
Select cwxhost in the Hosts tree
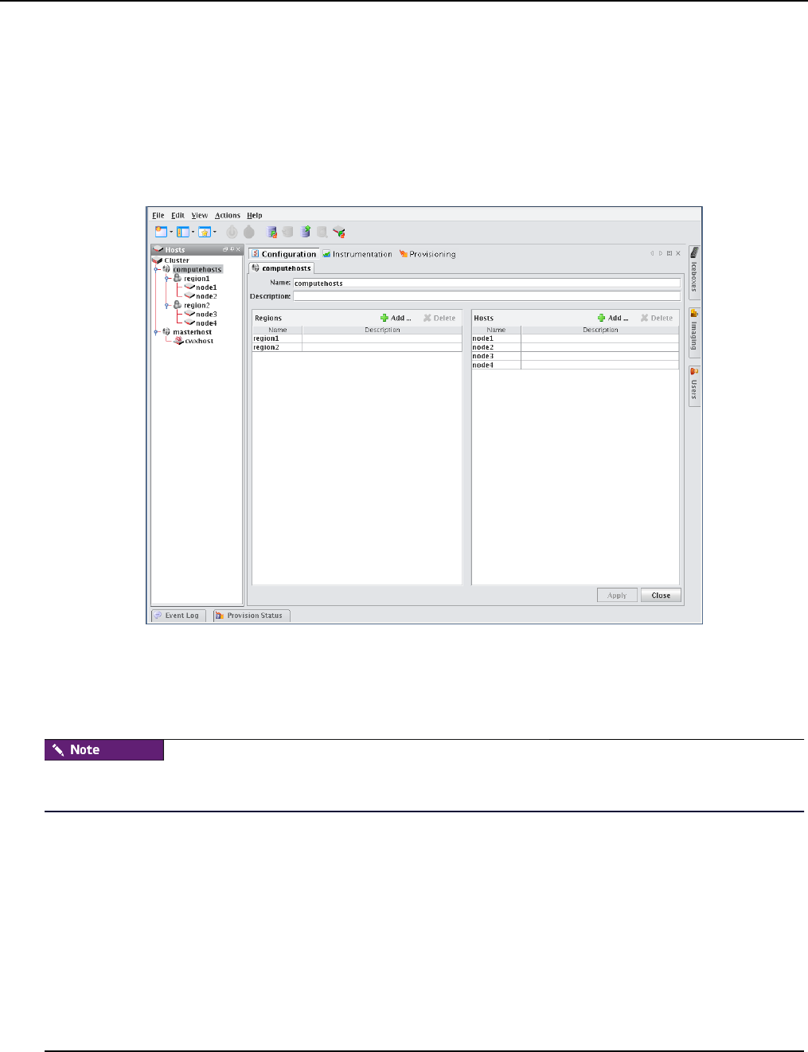coord(199,341)
